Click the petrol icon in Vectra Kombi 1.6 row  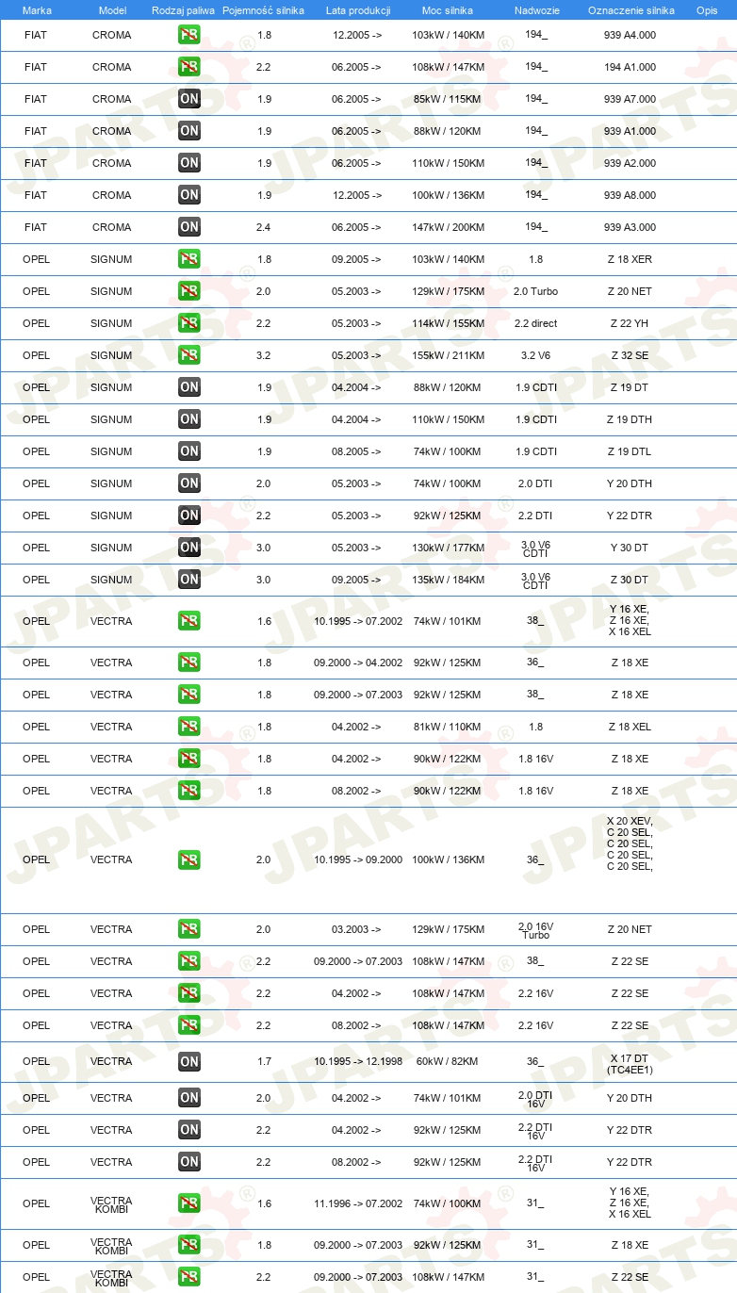pyautogui.click(x=189, y=1203)
